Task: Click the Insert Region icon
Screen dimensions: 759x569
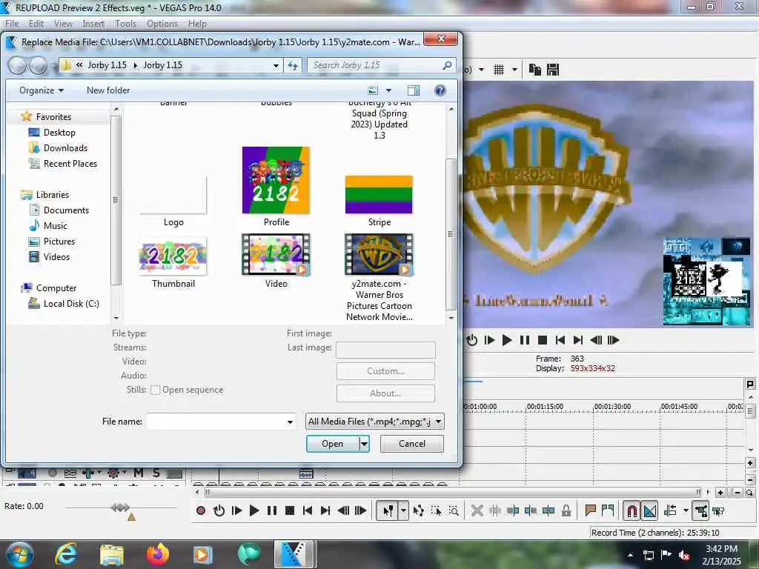Action: pyautogui.click(x=608, y=510)
